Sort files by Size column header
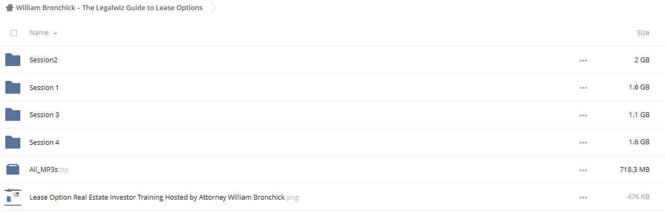 643,33
